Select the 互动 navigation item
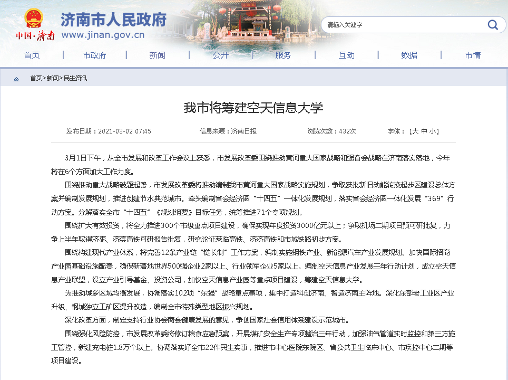 tap(346, 55)
